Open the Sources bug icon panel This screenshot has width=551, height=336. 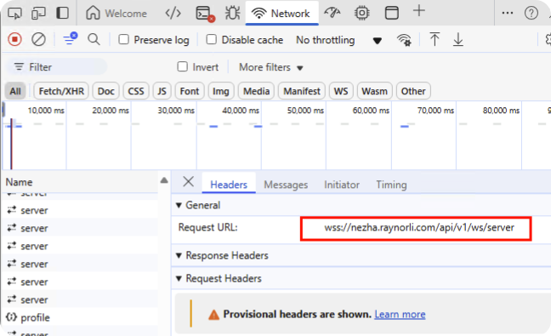[233, 14]
